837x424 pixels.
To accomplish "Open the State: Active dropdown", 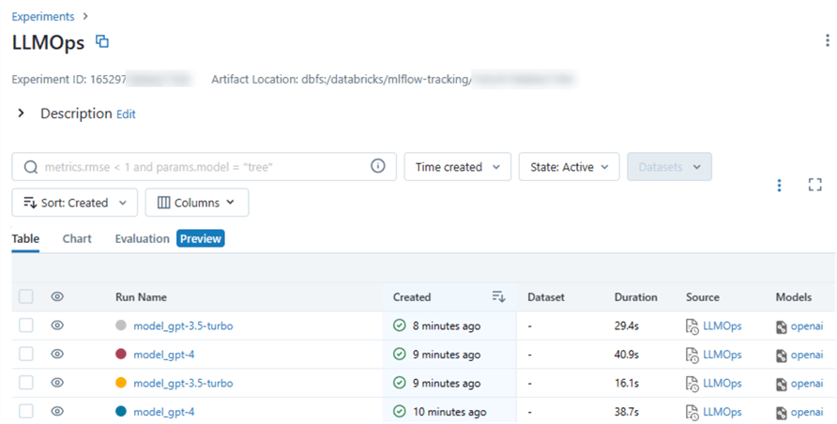I will click(569, 167).
